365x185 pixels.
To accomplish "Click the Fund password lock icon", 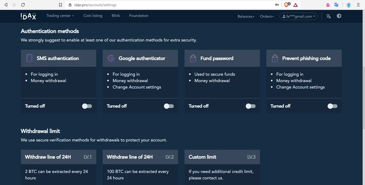I will pyautogui.click(x=193, y=58).
